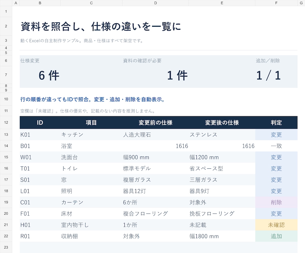Select the 未記載 cell
Viewport: 305px width, 253px height.
click(222, 225)
